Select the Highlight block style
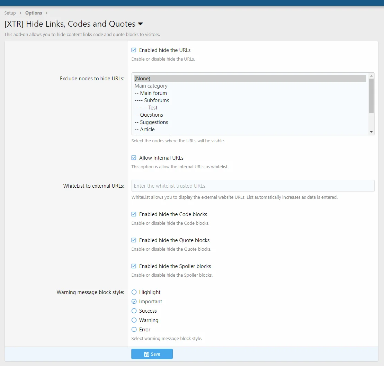 134,292
